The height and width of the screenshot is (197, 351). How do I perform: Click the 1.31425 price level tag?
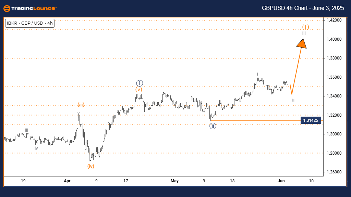[311, 120]
